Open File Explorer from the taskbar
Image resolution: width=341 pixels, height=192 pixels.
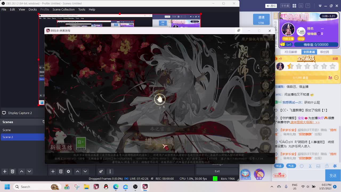tap(86, 187)
